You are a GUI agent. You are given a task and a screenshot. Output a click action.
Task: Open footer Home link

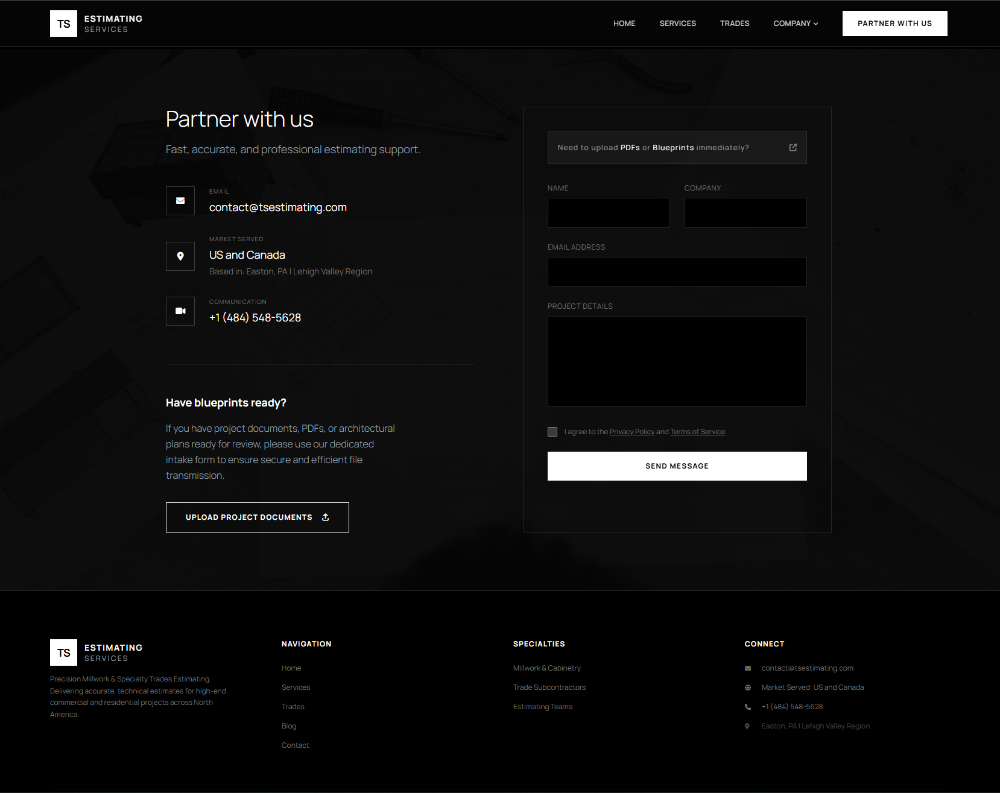coord(291,668)
